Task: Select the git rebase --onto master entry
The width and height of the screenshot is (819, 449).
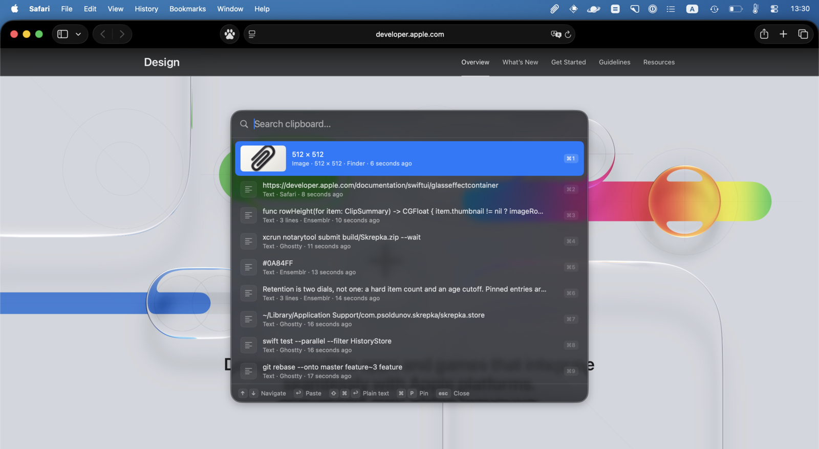Action: [409, 371]
